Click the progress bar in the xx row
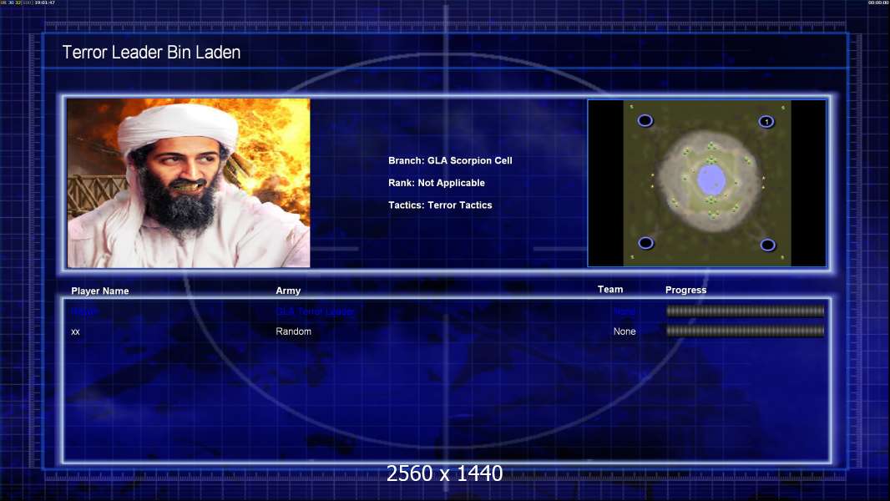890x501 pixels. tap(746, 331)
